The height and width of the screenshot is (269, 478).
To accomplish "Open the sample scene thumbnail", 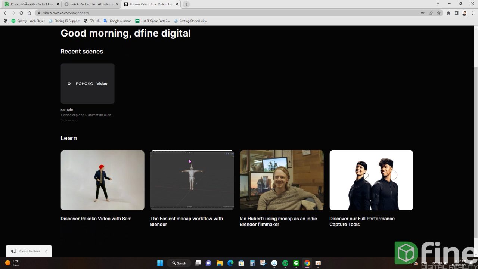I will (87, 83).
